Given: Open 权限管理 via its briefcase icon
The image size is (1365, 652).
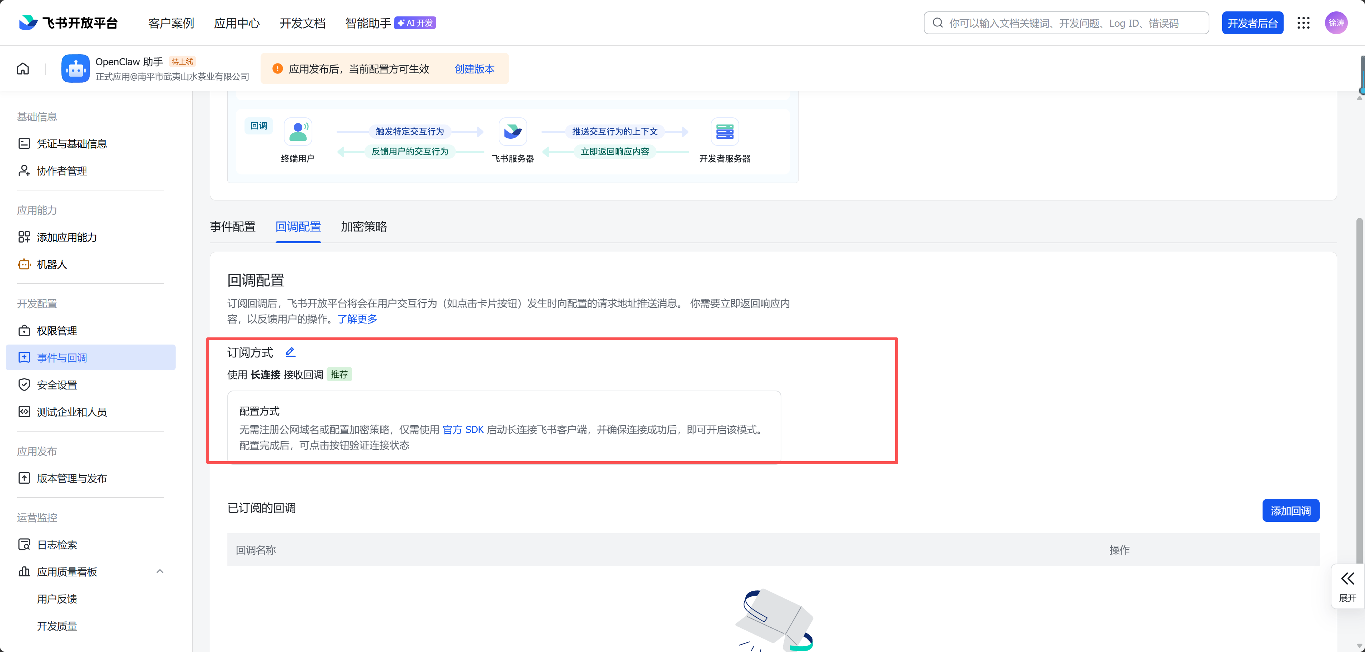Looking at the screenshot, I should pyautogui.click(x=24, y=331).
